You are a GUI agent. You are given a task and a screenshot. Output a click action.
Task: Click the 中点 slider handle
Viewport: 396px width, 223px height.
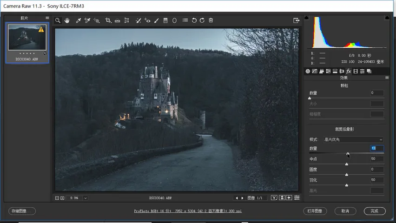(347, 164)
